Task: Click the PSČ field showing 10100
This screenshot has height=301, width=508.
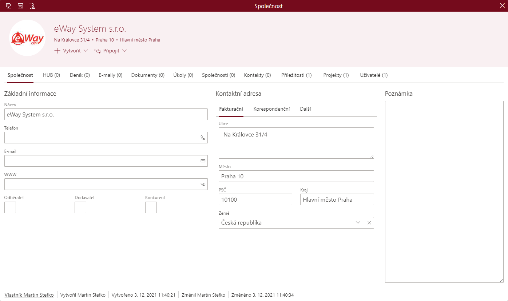Action: (x=255, y=199)
